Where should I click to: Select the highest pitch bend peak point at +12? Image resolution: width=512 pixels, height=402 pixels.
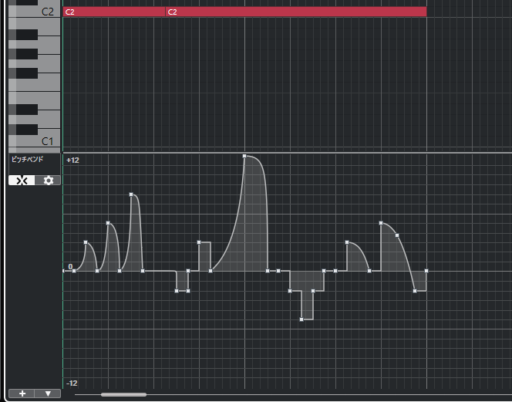(244, 156)
